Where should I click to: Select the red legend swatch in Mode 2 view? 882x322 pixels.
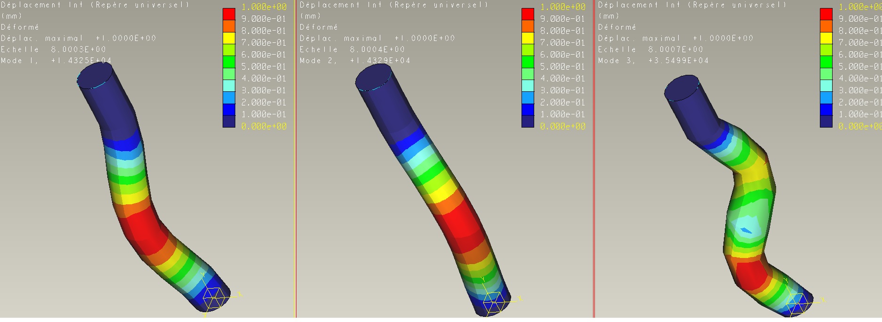(528, 14)
